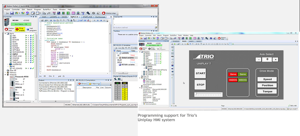Collapse the Configuration node in the MC405 tree

point(140,88)
